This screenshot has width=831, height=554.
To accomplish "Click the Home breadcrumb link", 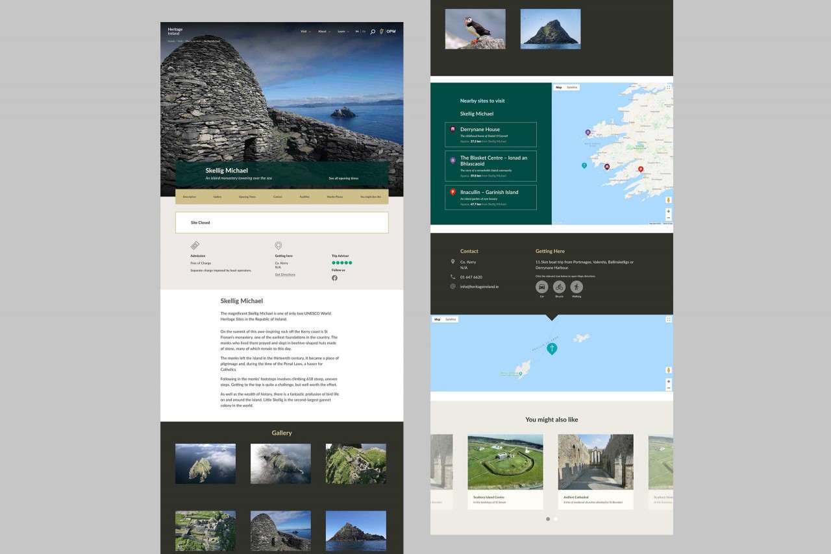I will click(x=171, y=41).
